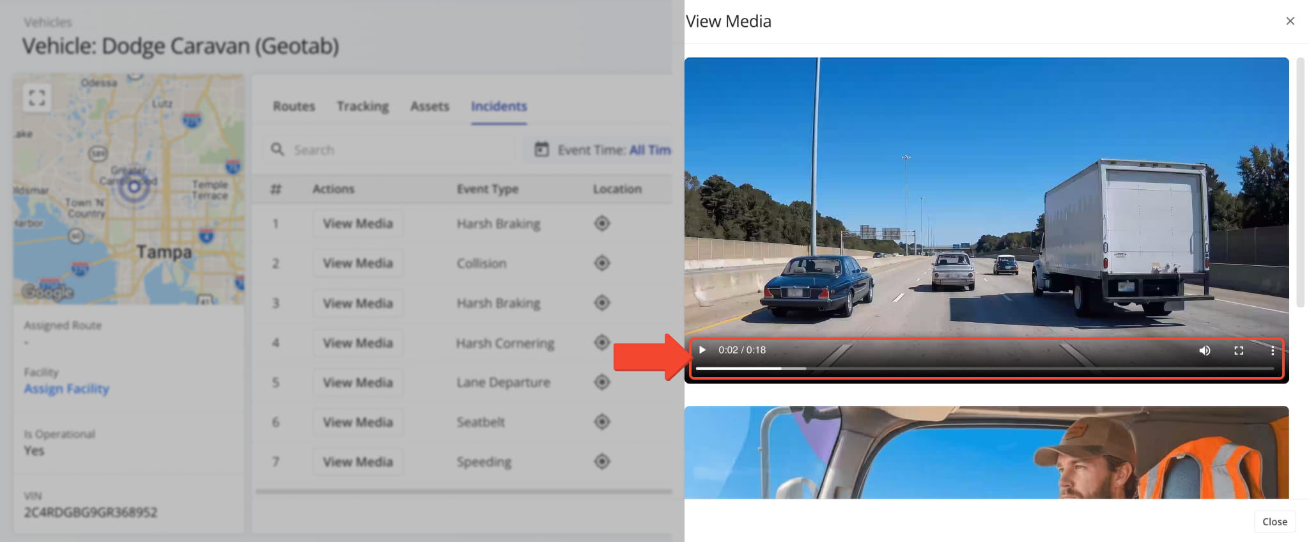Locate the Speeding incident on map

[x=602, y=461]
